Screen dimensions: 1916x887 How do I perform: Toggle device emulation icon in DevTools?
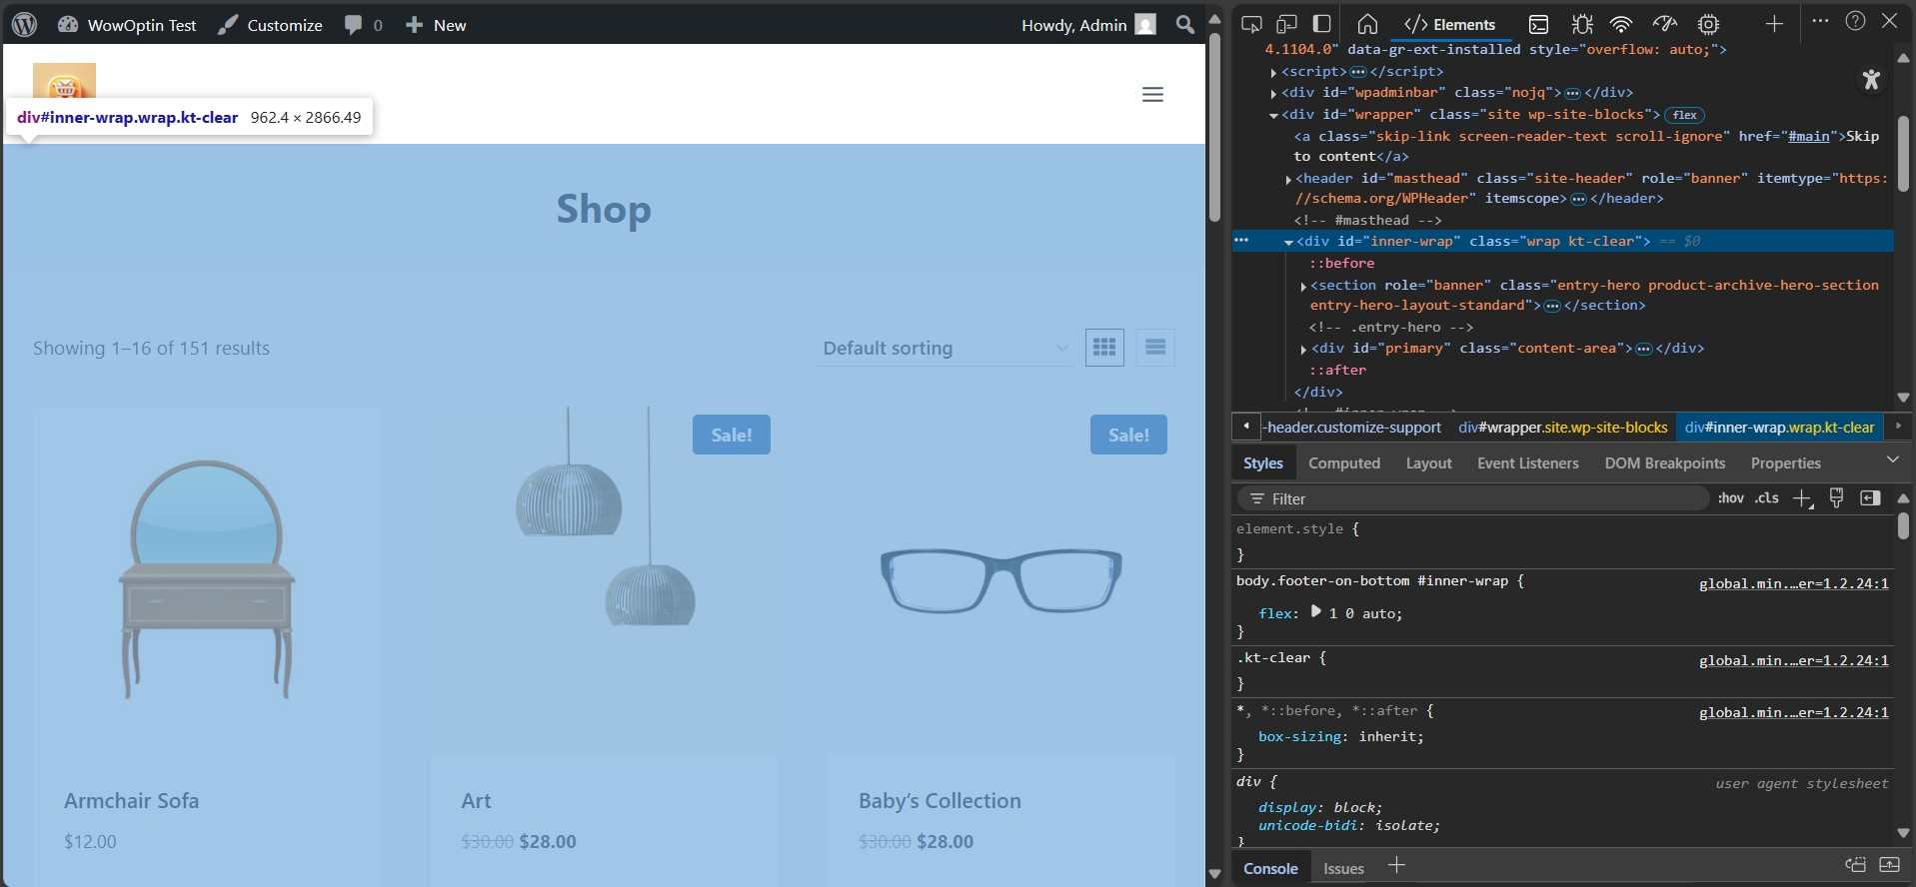1286,24
